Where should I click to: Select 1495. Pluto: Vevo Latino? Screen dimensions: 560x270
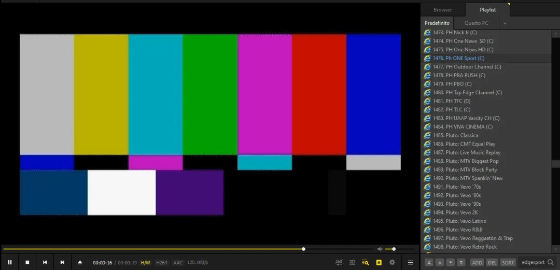pos(486,221)
